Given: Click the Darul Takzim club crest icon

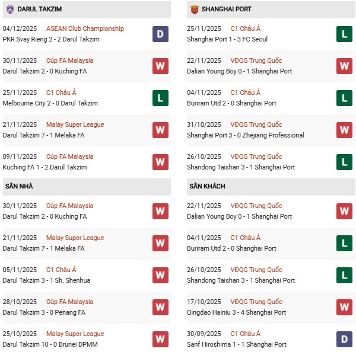Looking at the screenshot, I should 10,9.
